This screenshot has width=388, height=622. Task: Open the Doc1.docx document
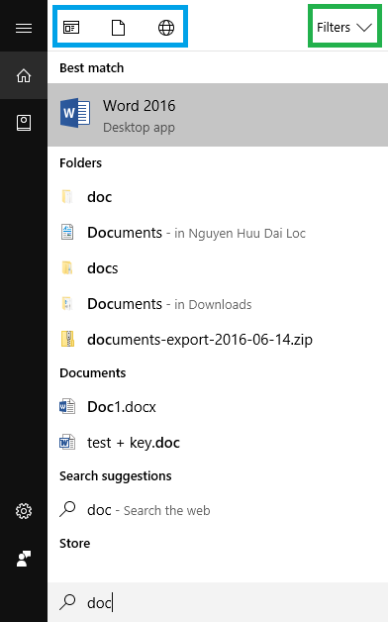coord(218,407)
